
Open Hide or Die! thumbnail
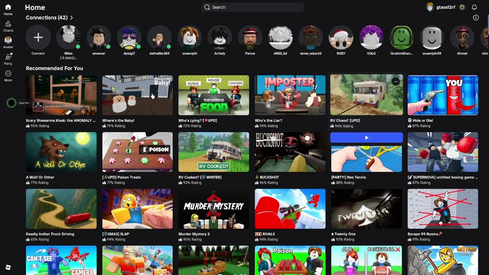(443, 95)
